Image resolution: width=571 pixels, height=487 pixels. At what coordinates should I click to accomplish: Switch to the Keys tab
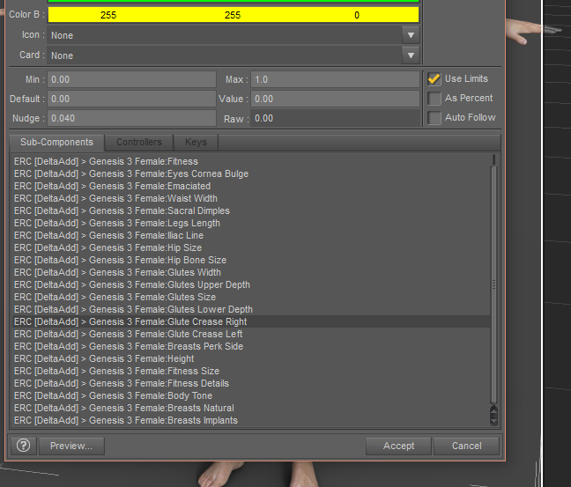(196, 143)
